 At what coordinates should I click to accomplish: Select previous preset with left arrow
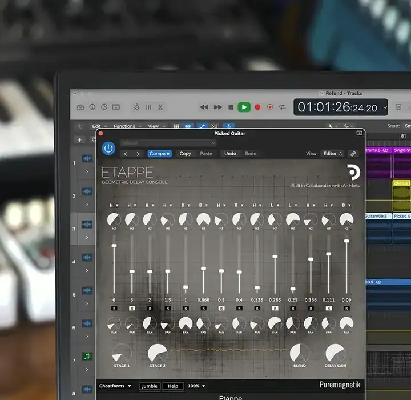pos(125,154)
